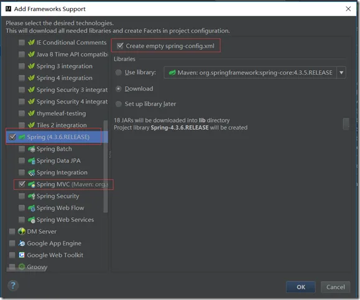Check the Spring Security checkbox
The image size is (360, 300).
pyautogui.click(x=22, y=196)
